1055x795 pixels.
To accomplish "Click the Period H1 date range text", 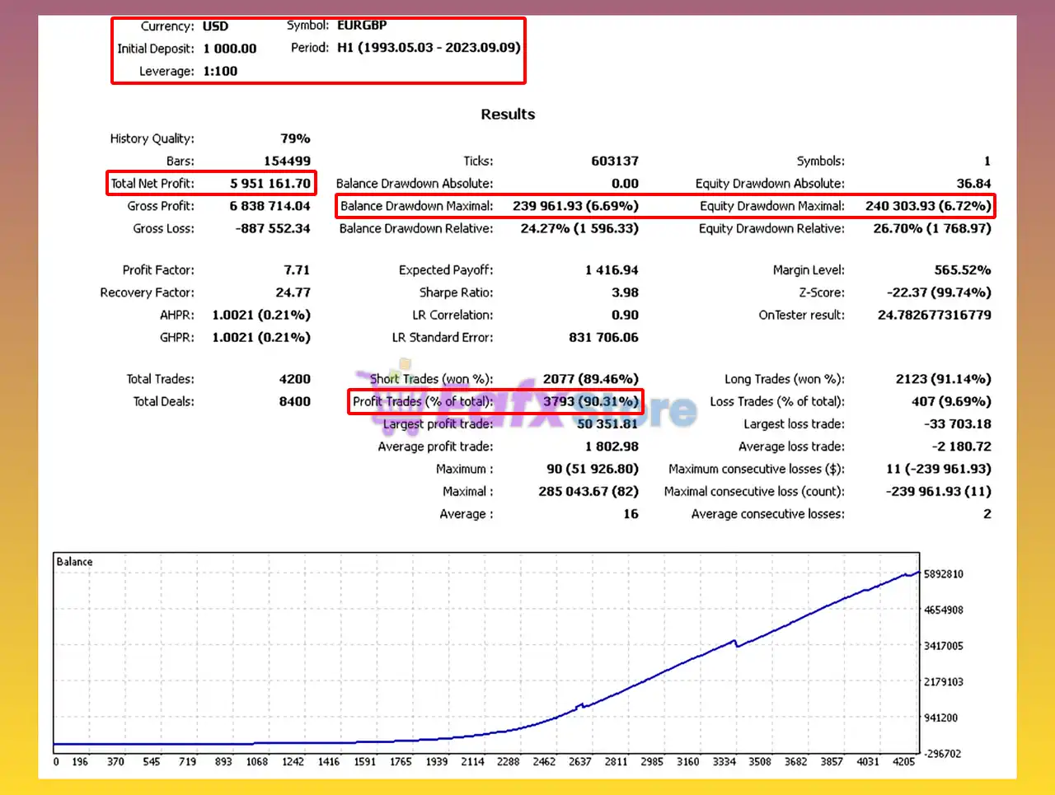I will [429, 48].
